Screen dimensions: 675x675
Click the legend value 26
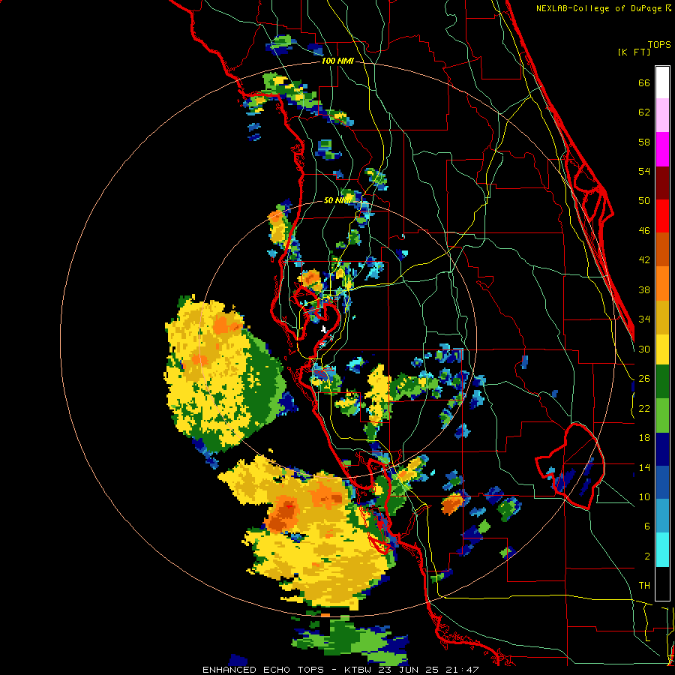point(644,379)
